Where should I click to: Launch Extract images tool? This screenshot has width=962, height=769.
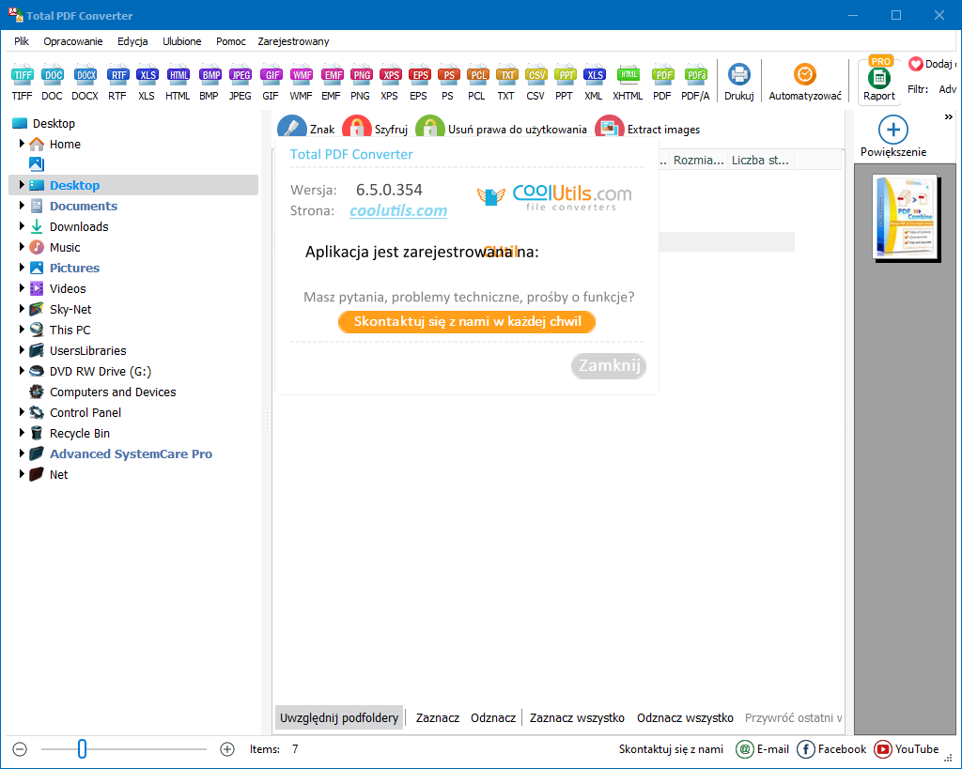[647, 129]
